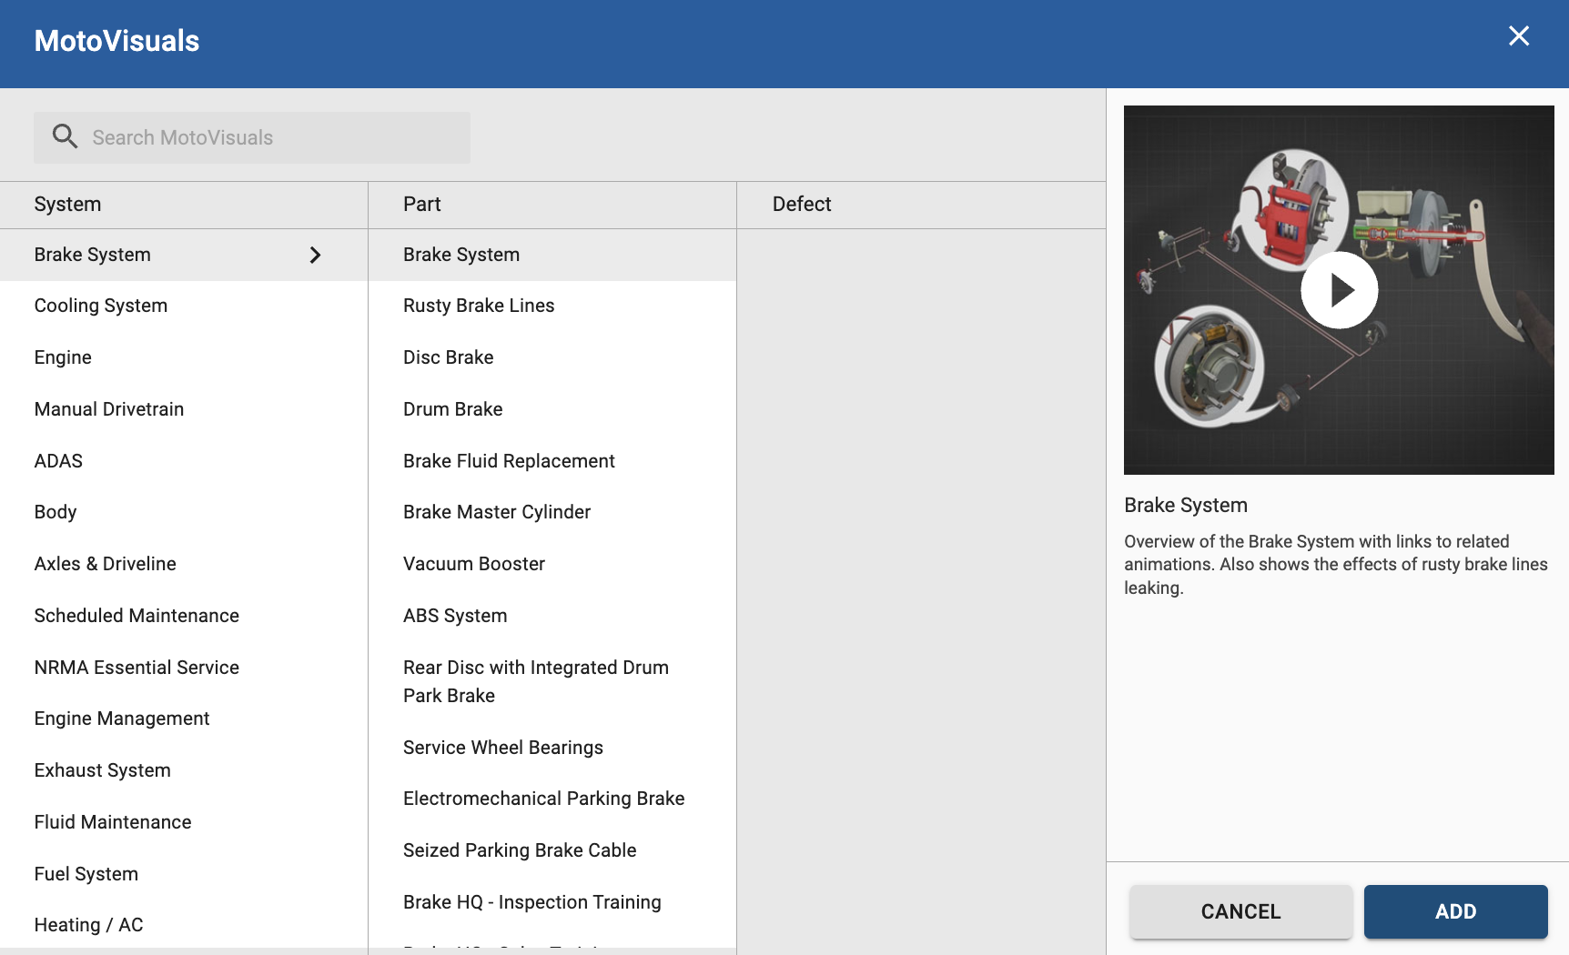Choose Vacuum Booster part
This screenshot has height=955, width=1569.
(552, 564)
